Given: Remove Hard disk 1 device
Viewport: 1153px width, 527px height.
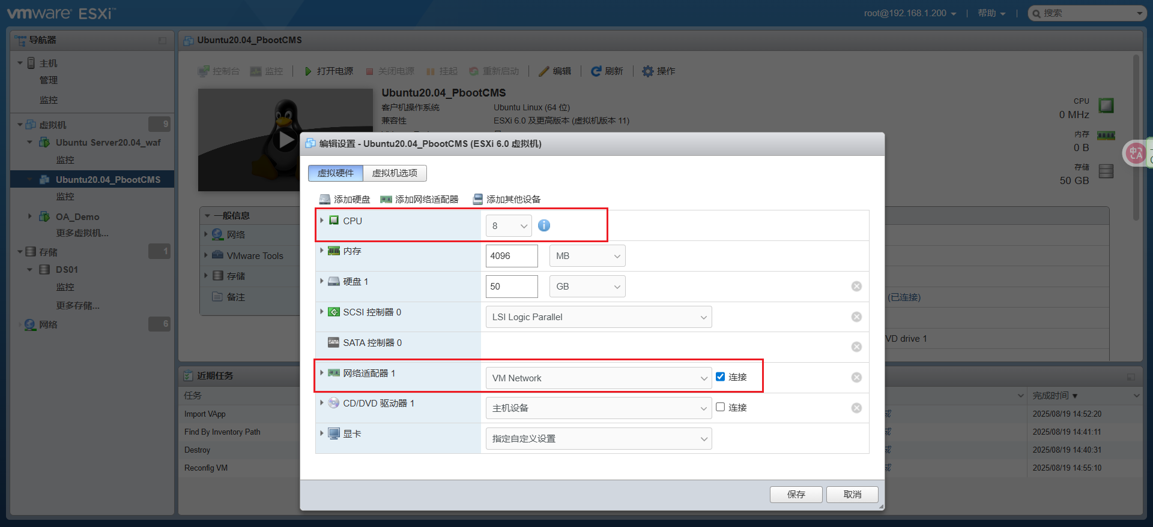Looking at the screenshot, I should pos(857,287).
